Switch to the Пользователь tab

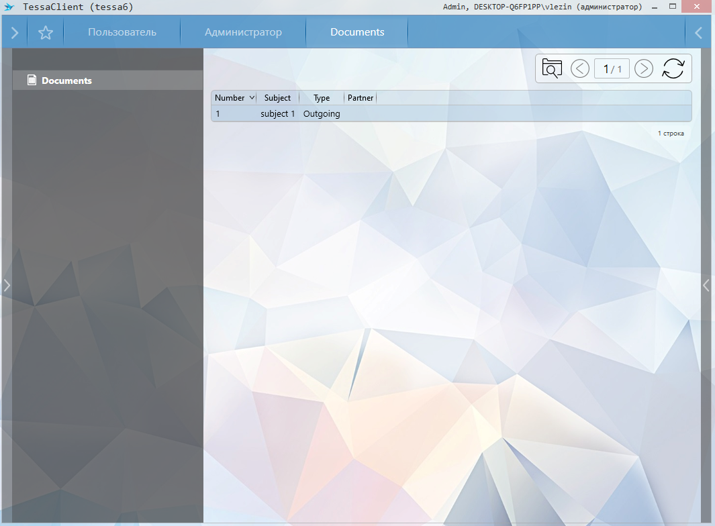(122, 32)
